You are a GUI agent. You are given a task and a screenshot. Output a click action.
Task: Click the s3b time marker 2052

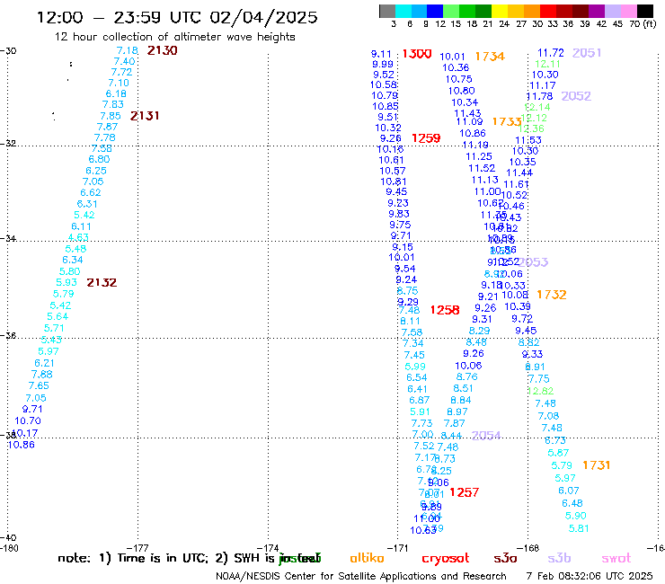pyautogui.click(x=576, y=96)
